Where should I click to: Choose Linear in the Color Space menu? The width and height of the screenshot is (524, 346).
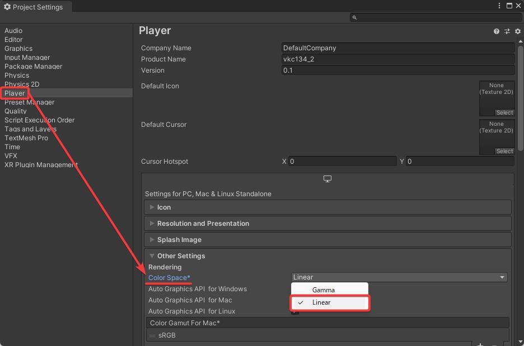click(x=322, y=302)
